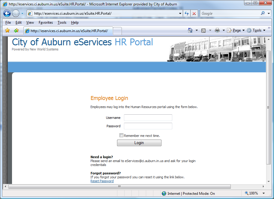Select the eSuite.HR.Portal browser tab
The width and height of the screenshot is (274, 199).
(68, 31)
